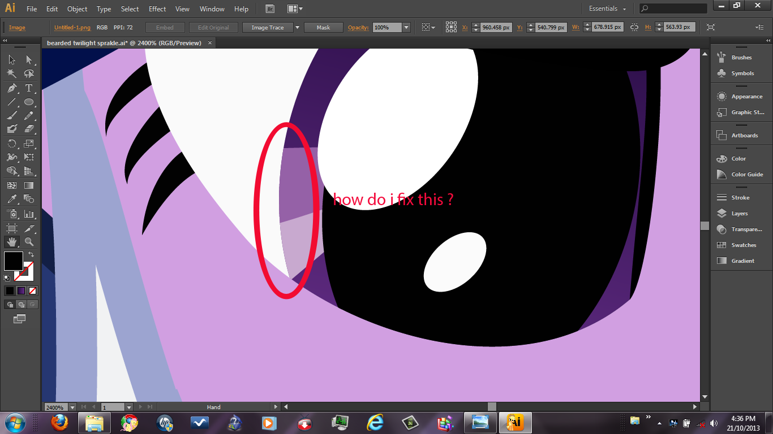Viewport: 773px width, 434px height.
Task: Switch to bearded twilight sprakle.ai tab
Action: (124, 43)
